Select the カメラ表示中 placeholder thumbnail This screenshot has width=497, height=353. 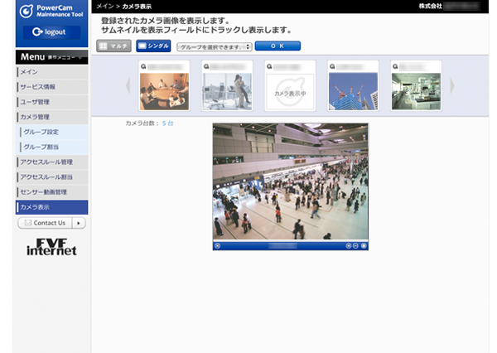click(x=290, y=92)
